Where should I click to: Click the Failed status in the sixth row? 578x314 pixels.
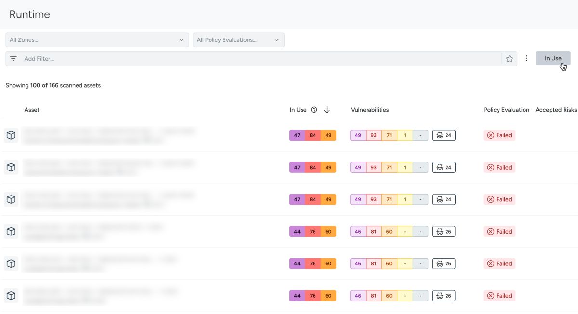(499, 296)
